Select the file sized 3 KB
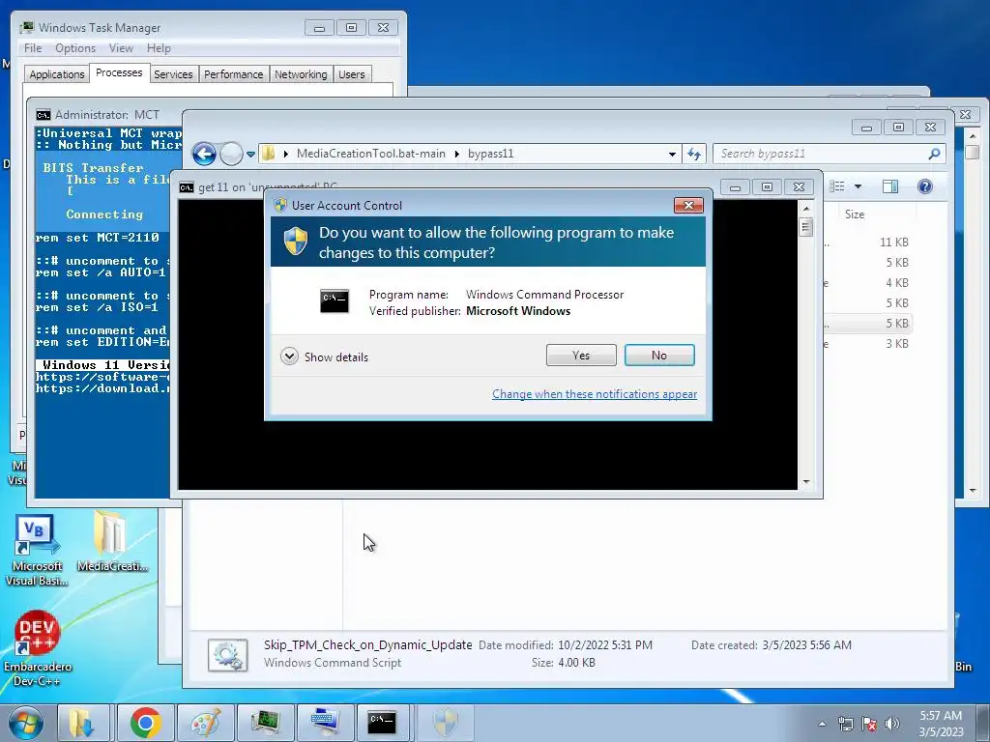The image size is (990, 742). pyautogui.click(x=896, y=344)
